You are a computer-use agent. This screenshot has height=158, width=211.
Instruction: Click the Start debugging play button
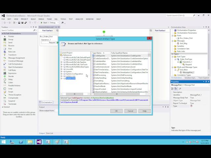pyautogui.click(x=42, y=23)
